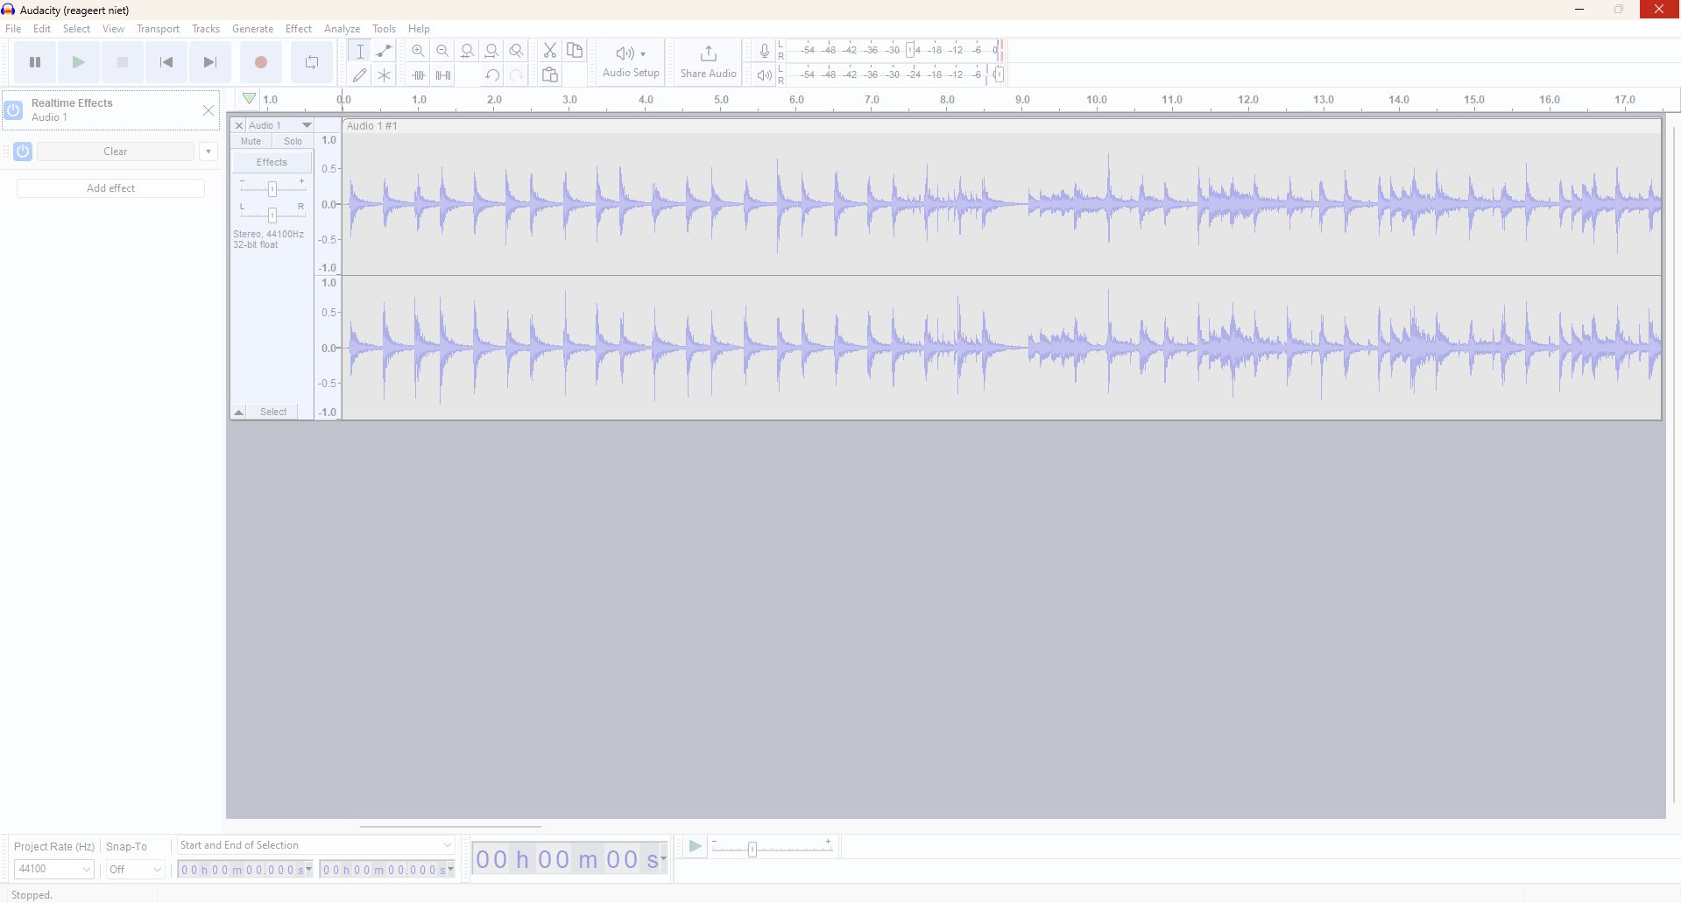Click the Cut scissors icon
The image size is (1681, 903).
click(x=550, y=51)
